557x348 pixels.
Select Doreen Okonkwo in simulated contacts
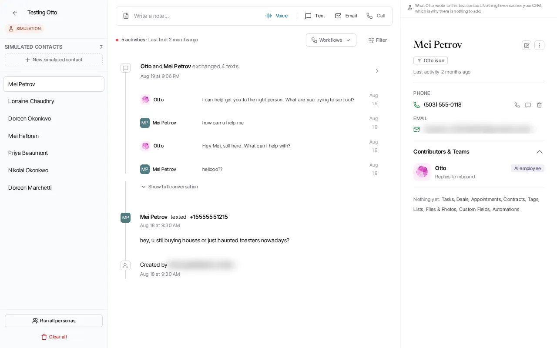pyautogui.click(x=54, y=119)
